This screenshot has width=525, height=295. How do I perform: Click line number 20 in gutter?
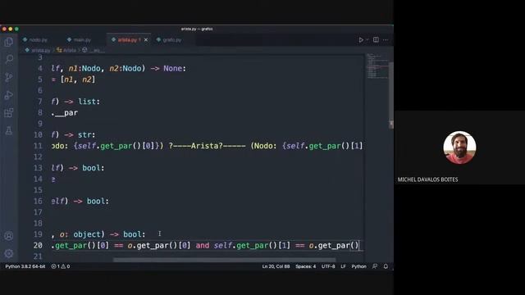[38, 246]
